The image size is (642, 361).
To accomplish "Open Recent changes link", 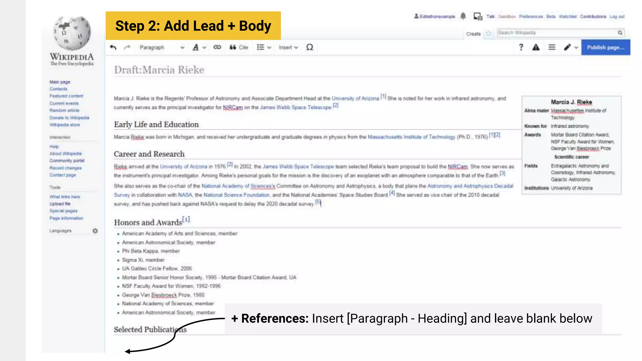I will 66,168.
